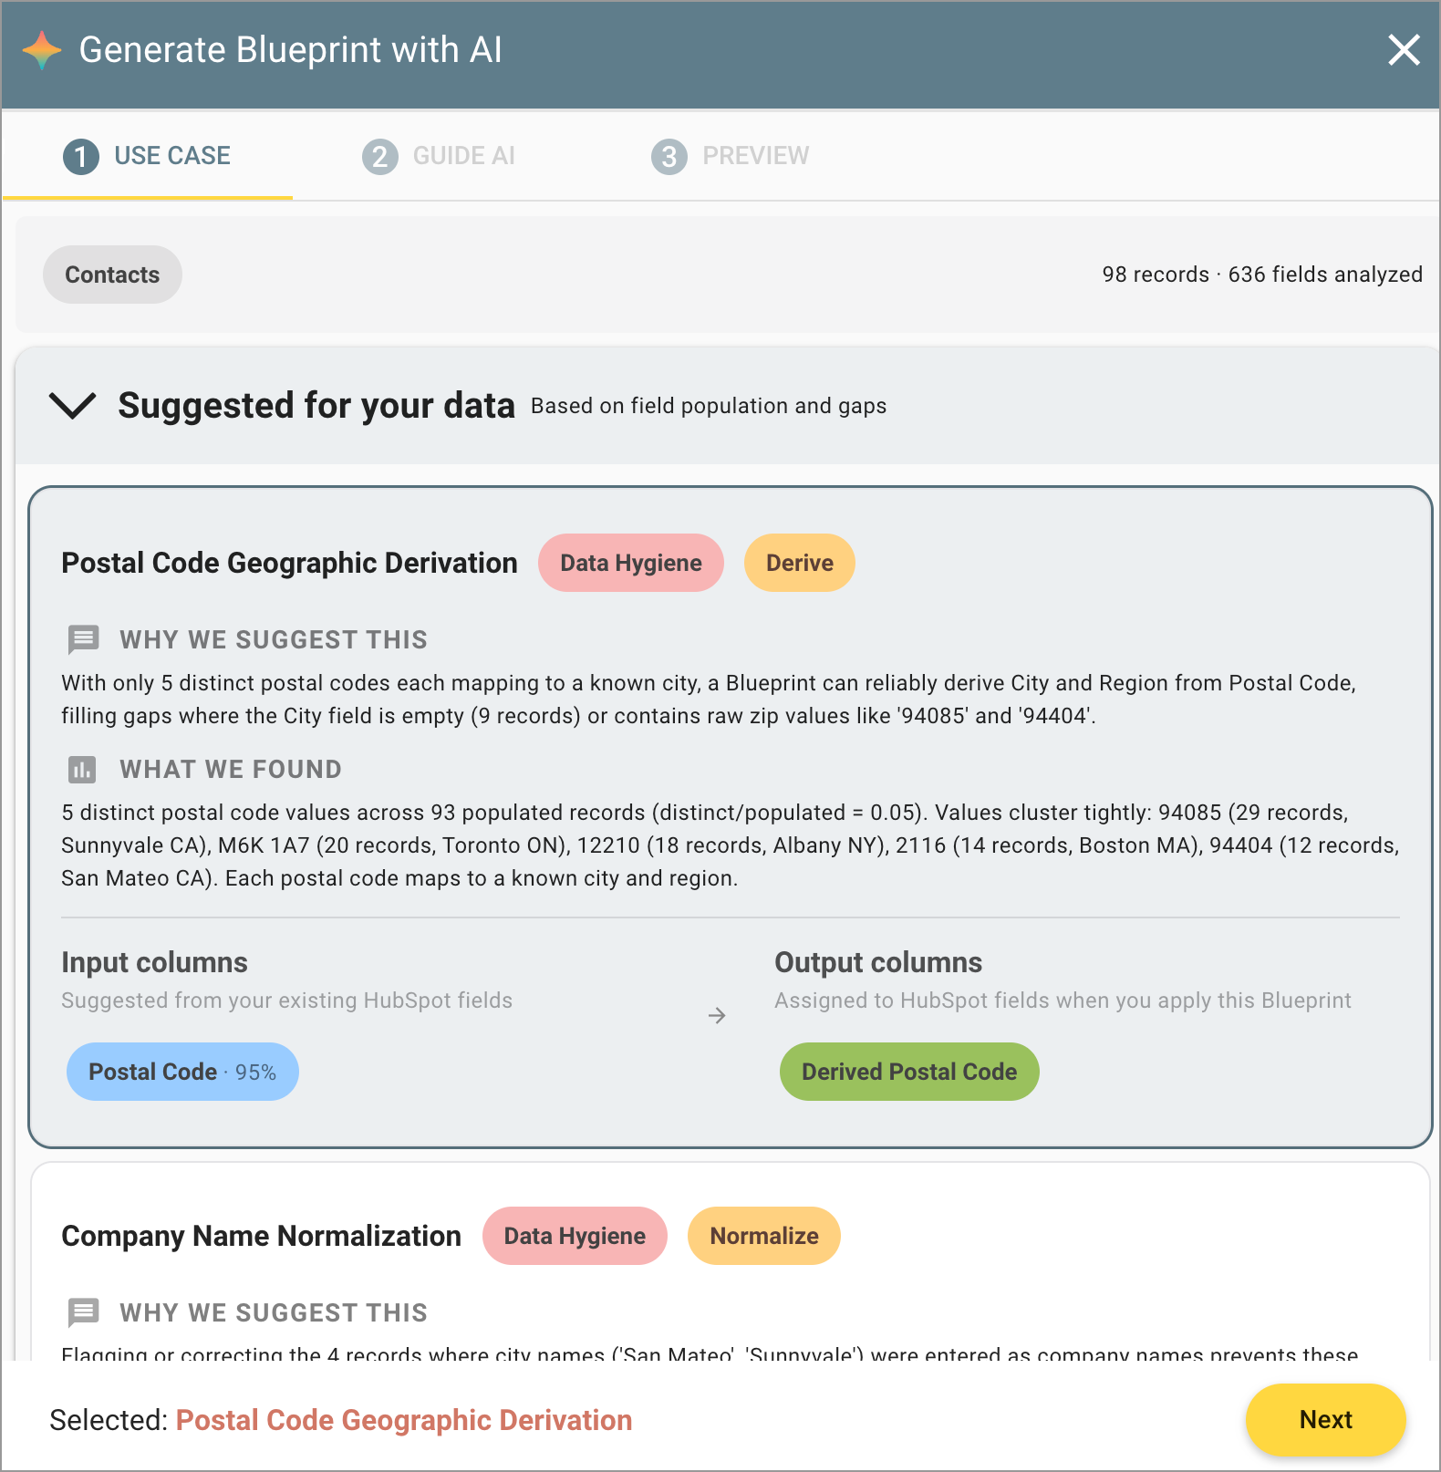Select the Postal Code Geographic Derivation card title
The height and width of the screenshot is (1472, 1441).
(x=289, y=563)
